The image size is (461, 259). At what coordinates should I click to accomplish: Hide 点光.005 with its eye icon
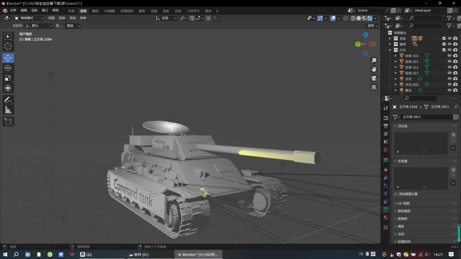click(449, 84)
